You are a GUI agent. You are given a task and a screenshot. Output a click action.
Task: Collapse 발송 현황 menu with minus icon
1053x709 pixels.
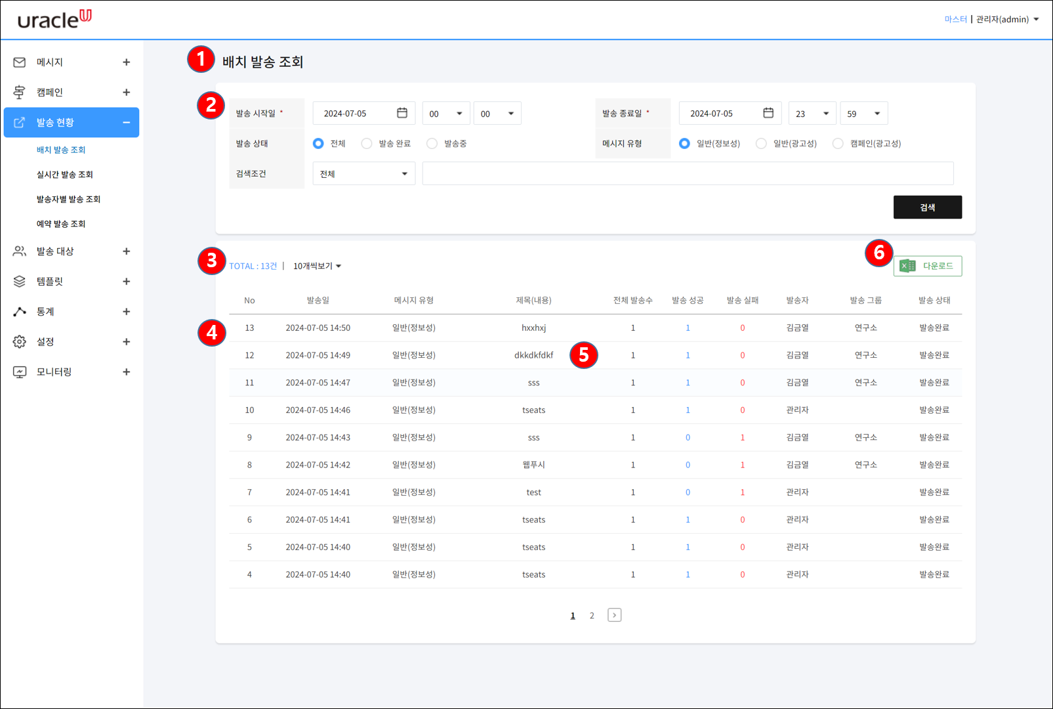point(127,123)
